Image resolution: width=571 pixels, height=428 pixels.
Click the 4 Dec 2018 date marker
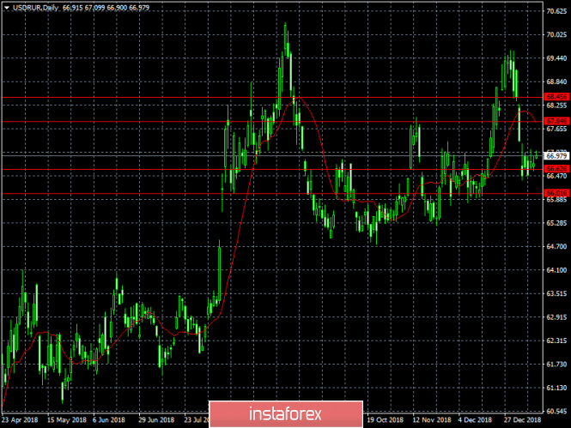(475, 419)
